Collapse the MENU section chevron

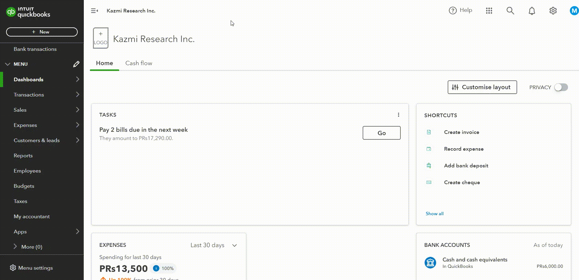click(x=8, y=64)
